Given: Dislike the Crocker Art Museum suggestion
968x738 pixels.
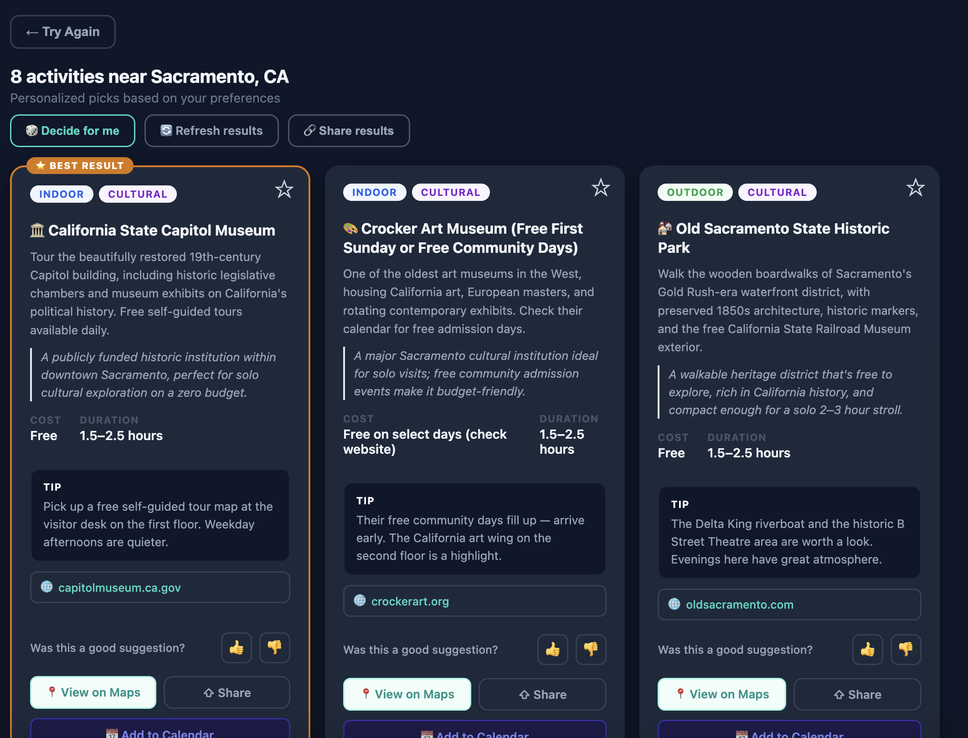Looking at the screenshot, I should click(x=591, y=649).
